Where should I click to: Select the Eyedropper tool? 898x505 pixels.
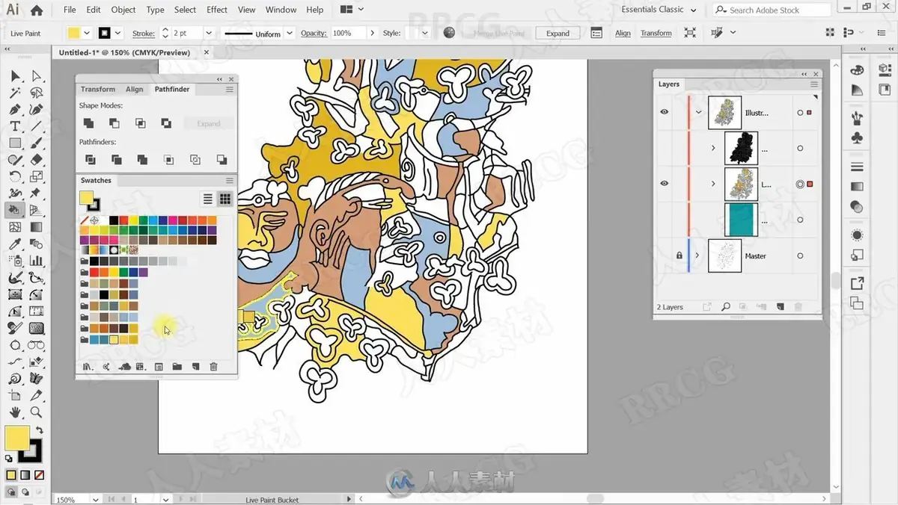15,244
